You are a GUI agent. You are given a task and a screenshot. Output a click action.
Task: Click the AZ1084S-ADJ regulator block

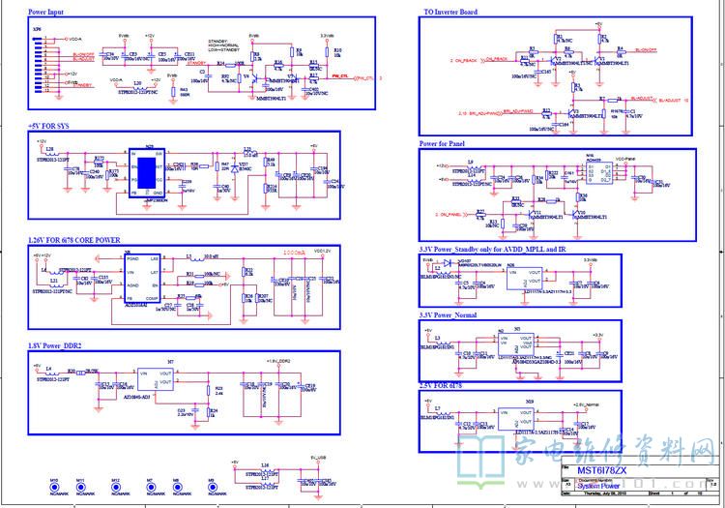click(x=156, y=380)
